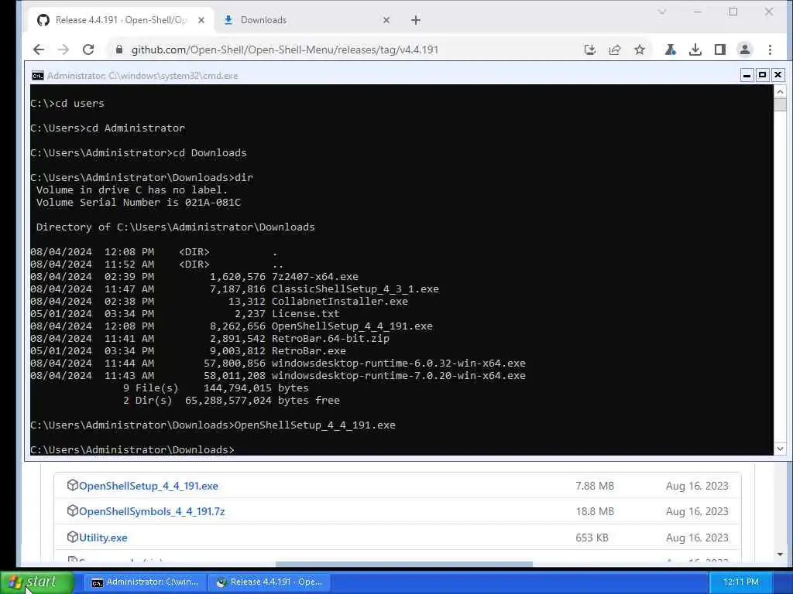
Task: Click the 18.8 MB size text
Action: (x=595, y=512)
